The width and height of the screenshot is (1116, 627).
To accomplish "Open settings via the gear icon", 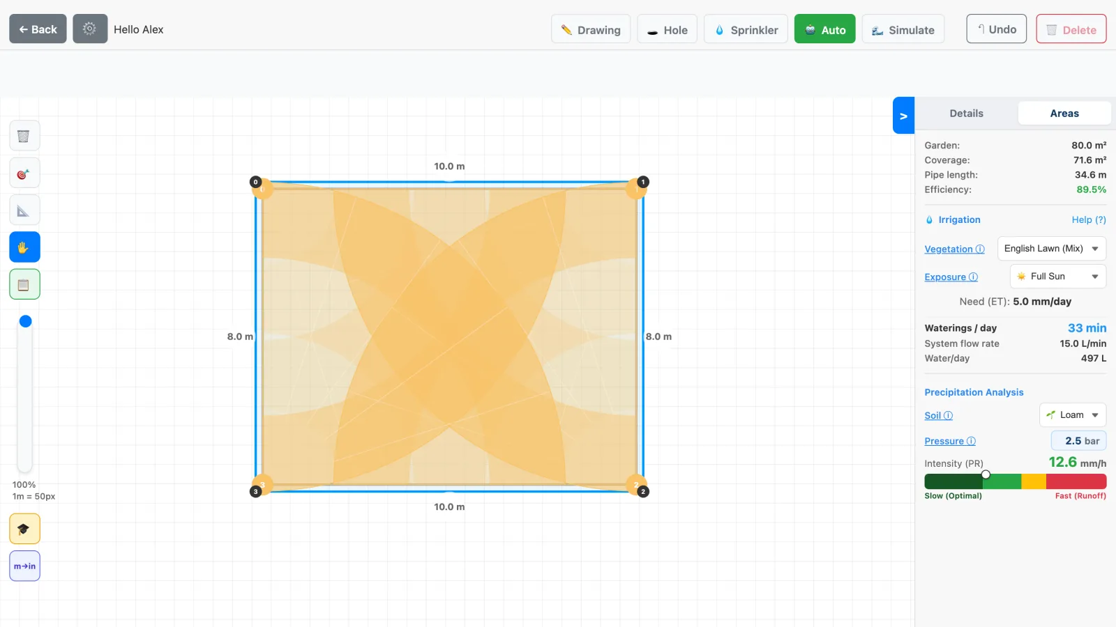I will [90, 29].
